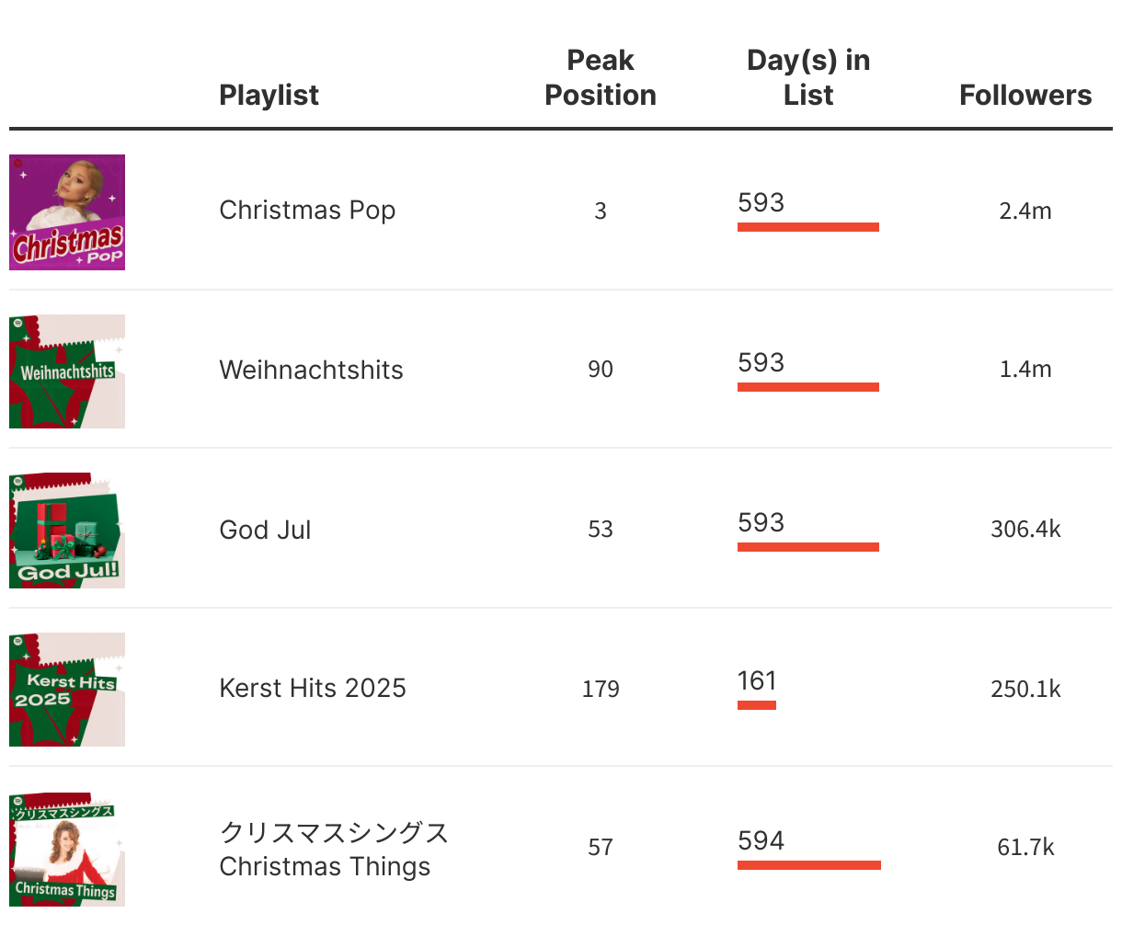The image size is (1122, 936).
Task: Sort by the Playlist column header
Action: pos(269,95)
